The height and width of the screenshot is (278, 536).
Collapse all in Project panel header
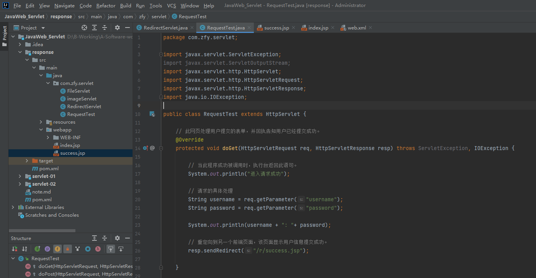pos(105,28)
